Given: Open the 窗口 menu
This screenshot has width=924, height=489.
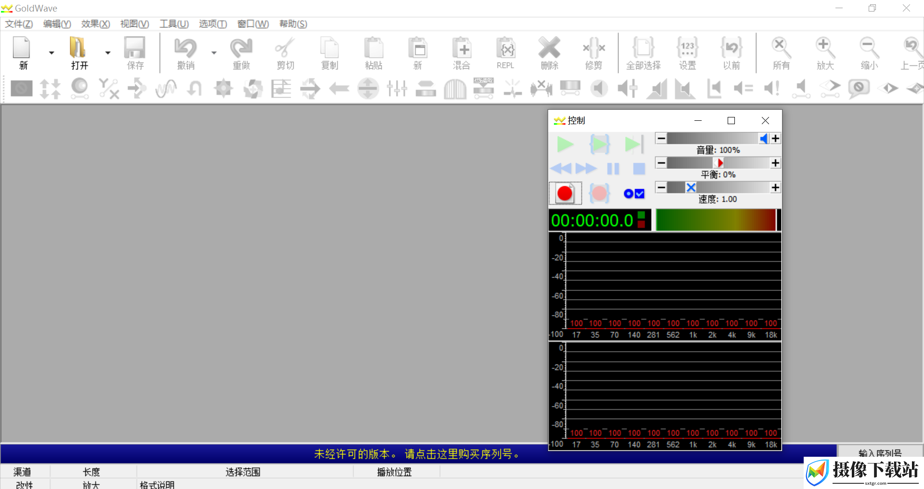Looking at the screenshot, I should coord(253,24).
